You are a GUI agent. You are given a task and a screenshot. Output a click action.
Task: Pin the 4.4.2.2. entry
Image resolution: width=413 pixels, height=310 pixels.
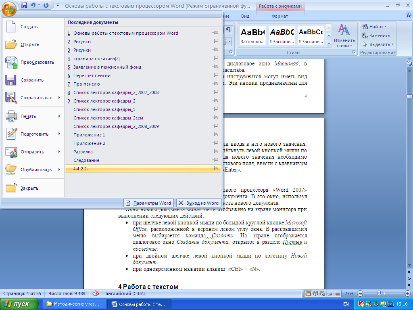coord(215,168)
